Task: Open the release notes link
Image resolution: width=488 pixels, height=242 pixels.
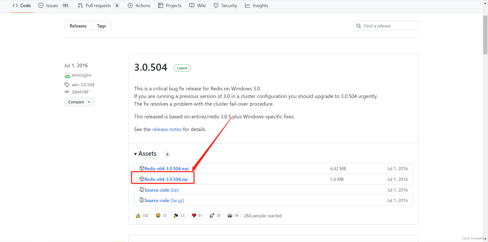Action: [x=167, y=129]
